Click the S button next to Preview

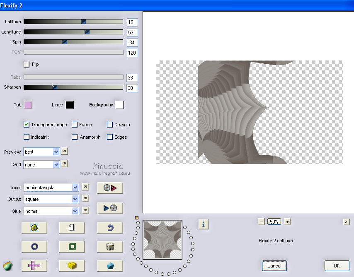pos(64,151)
